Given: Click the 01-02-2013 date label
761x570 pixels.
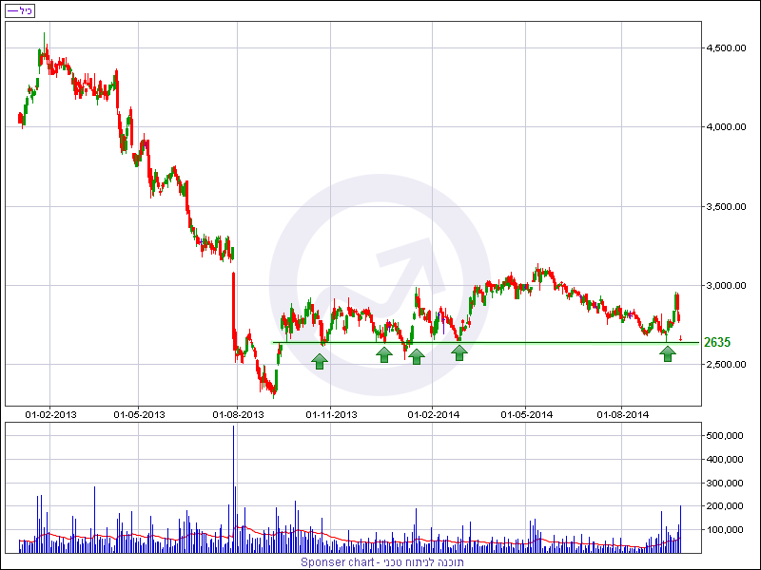Looking at the screenshot, I should [50, 414].
